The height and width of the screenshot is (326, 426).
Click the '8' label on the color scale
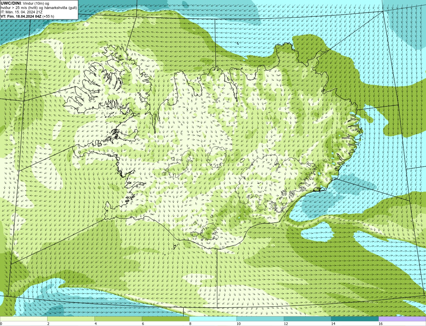[190, 324]
